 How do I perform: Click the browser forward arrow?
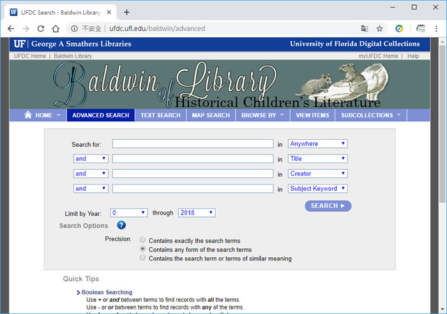pyautogui.click(x=26, y=29)
